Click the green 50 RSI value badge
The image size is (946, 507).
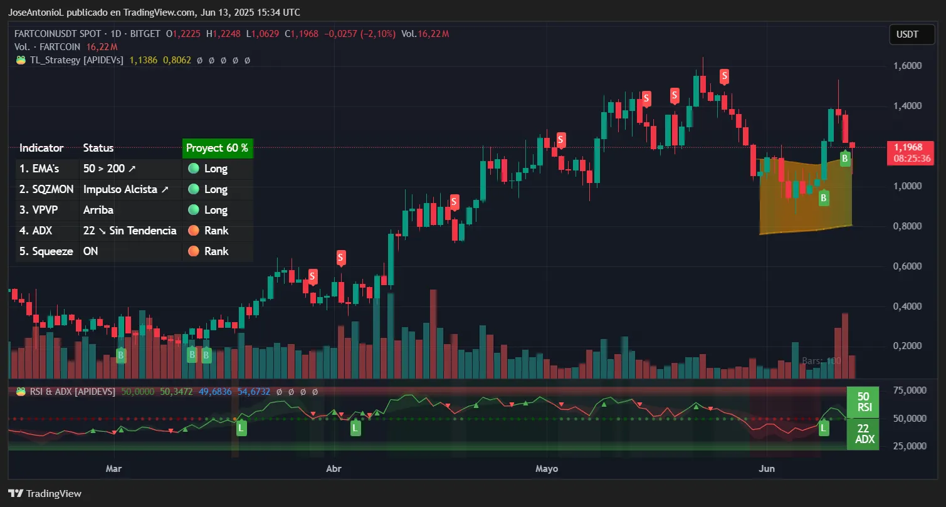click(x=863, y=402)
